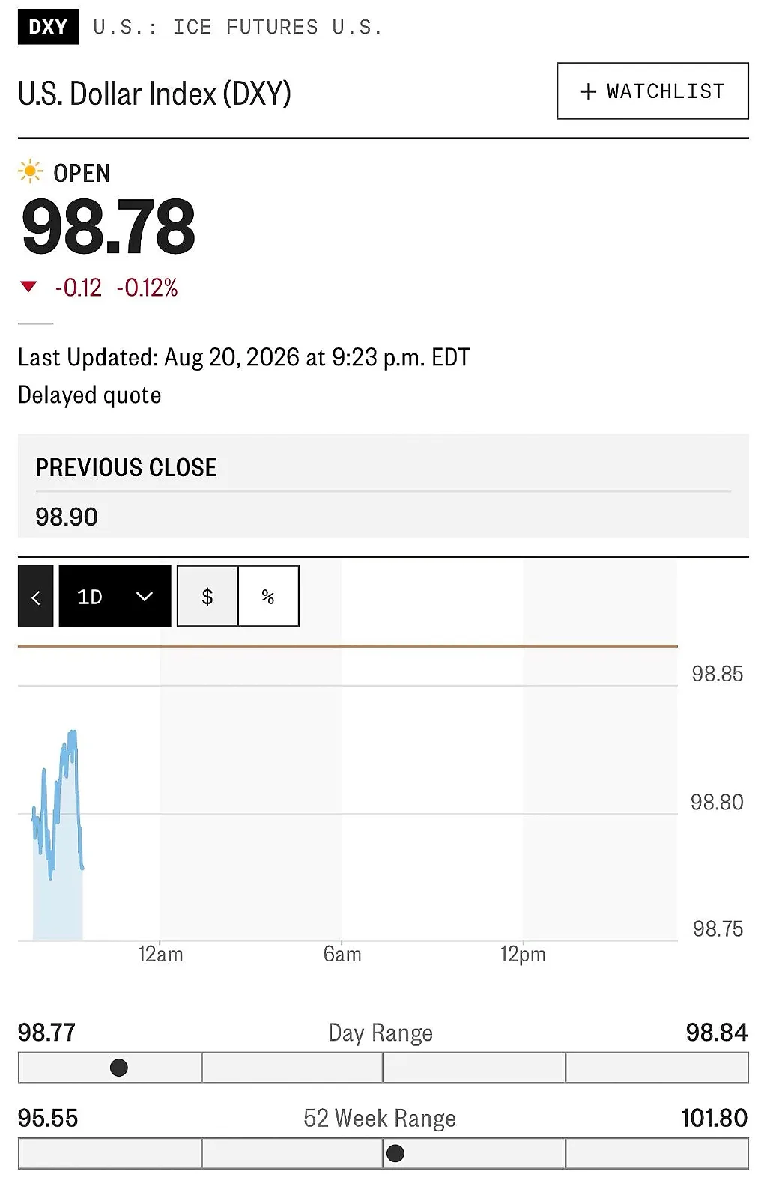The width and height of the screenshot is (767, 1192).
Task: Expand the chevron next to 1D
Action: (x=145, y=597)
